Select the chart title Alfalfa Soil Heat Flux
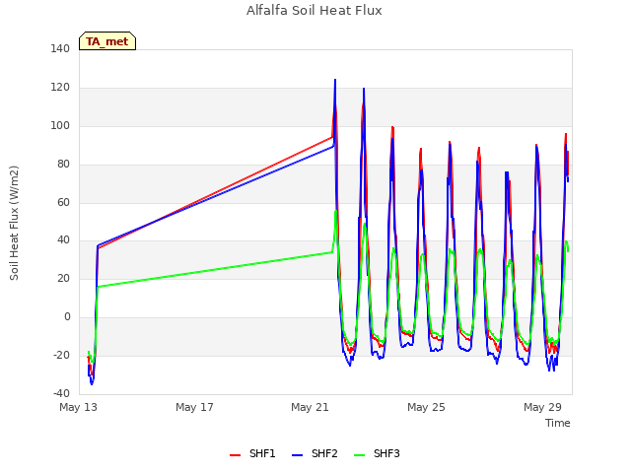The width and height of the screenshot is (631, 473). (x=314, y=11)
